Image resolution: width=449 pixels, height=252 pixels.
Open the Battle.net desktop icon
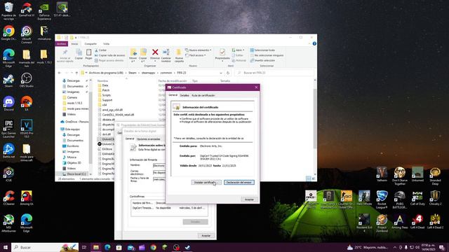8,150
